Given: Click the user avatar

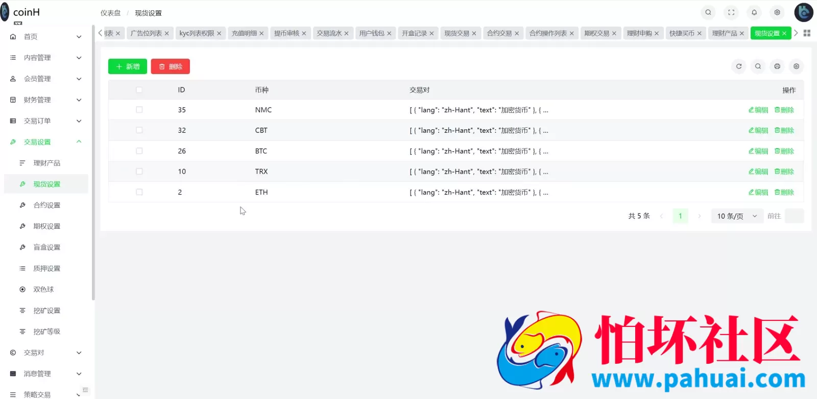Looking at the screenshot, I should pos(804,12).
